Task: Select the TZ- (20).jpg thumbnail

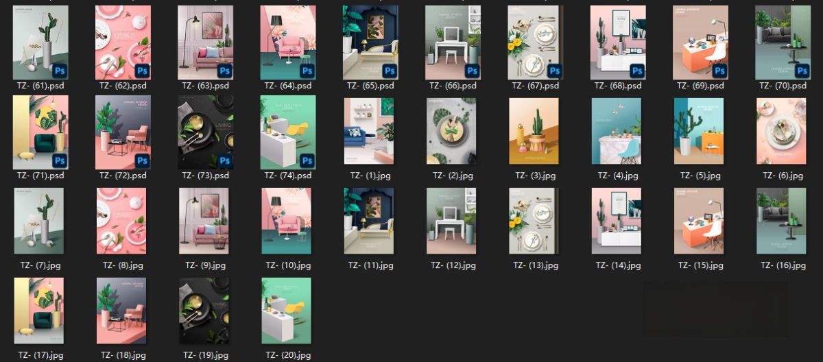Action: [286, 311]
